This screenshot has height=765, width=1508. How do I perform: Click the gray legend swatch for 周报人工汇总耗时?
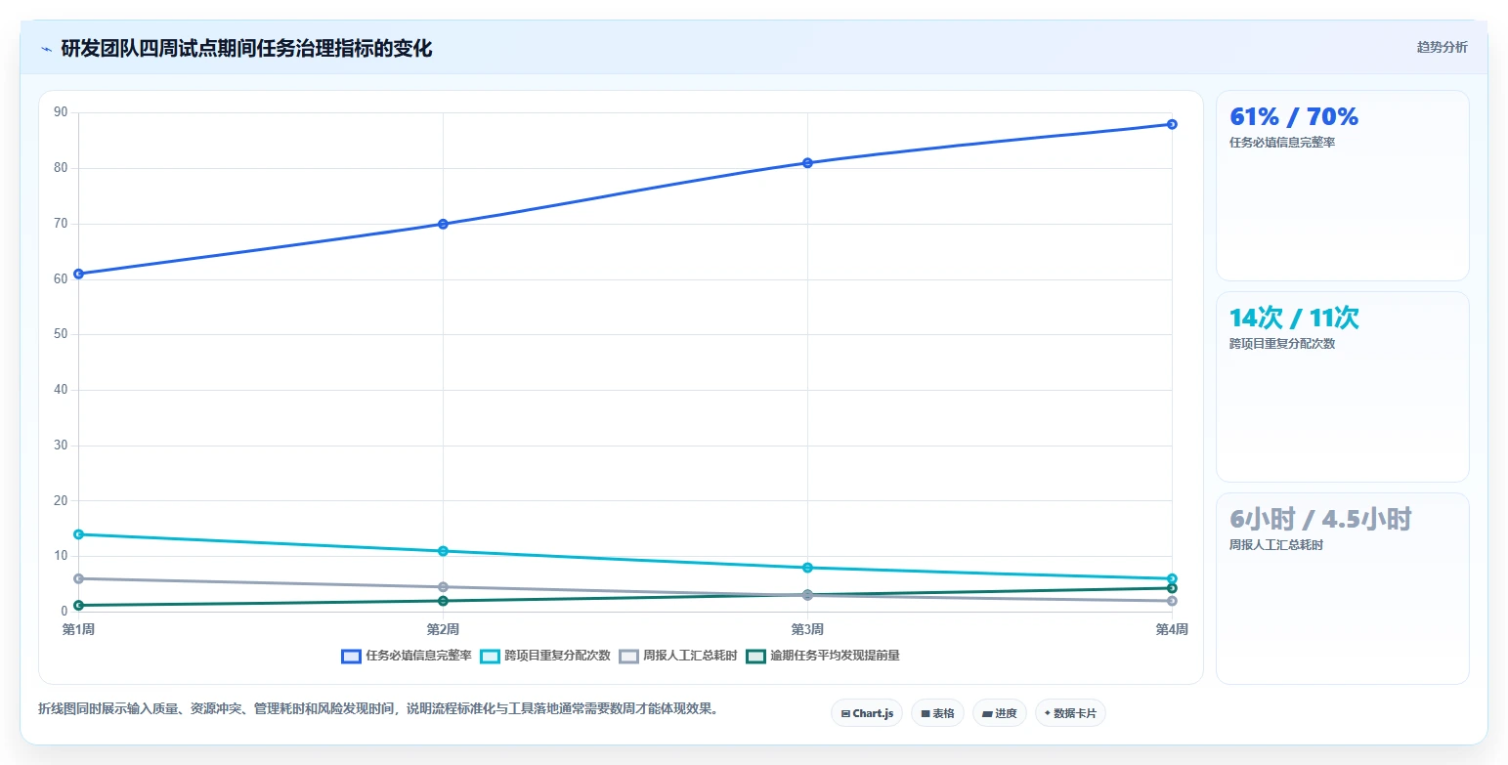629,656
